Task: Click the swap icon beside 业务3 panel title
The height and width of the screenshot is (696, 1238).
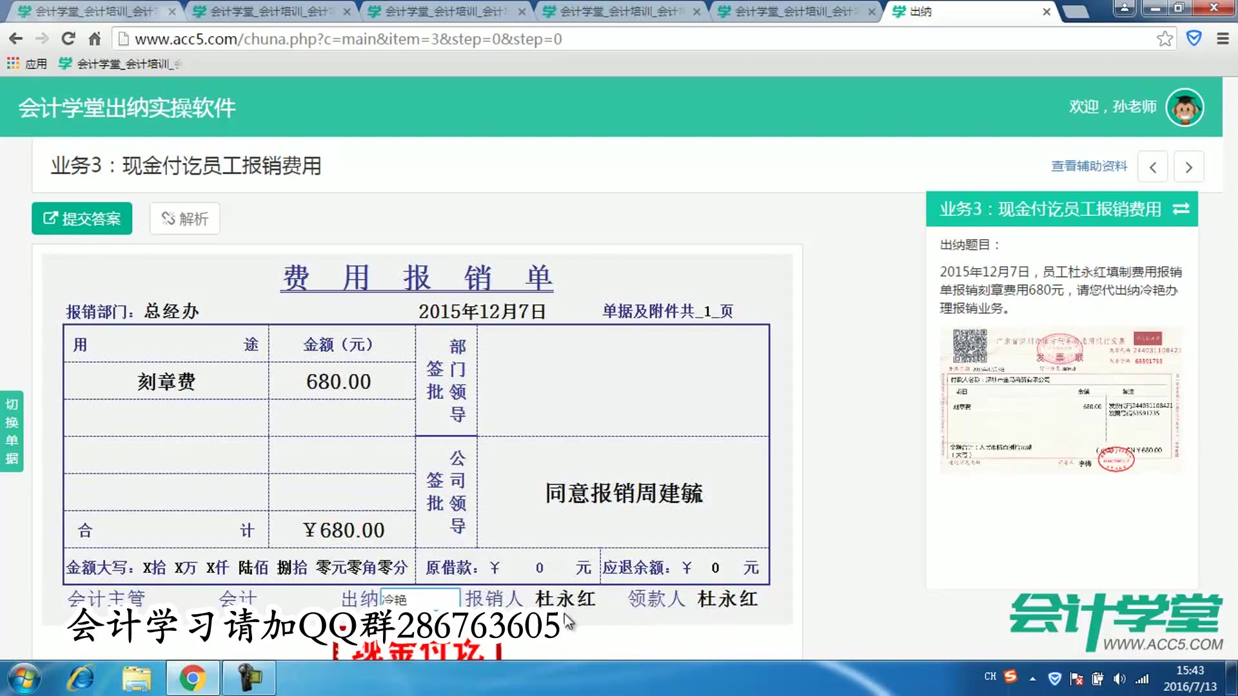Action: [1181, 209]
